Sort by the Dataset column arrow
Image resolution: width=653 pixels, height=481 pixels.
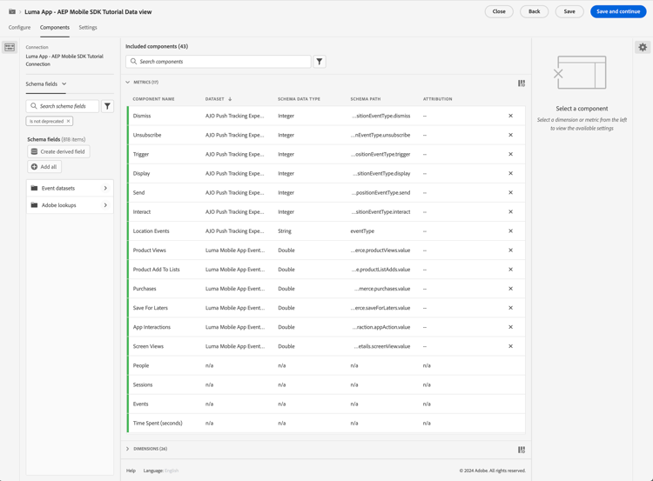230,99
